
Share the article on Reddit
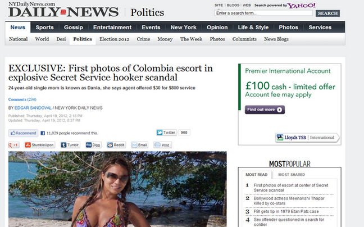pos(116,145)
